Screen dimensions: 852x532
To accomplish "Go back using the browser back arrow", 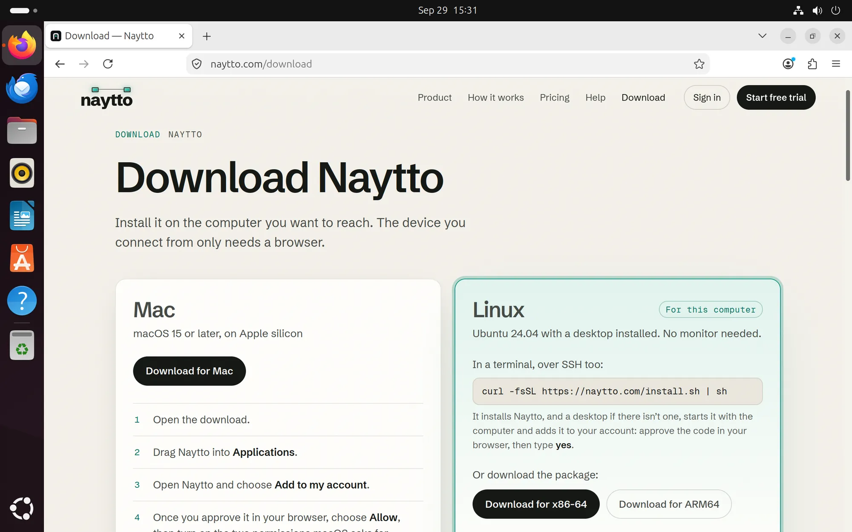I will [60, 64].
